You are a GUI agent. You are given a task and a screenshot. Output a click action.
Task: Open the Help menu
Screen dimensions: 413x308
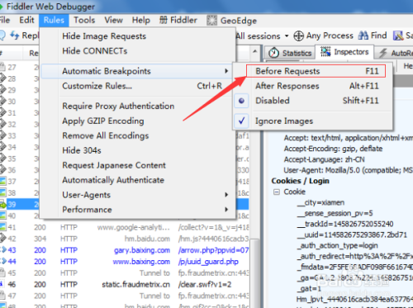tap(141, 20)
